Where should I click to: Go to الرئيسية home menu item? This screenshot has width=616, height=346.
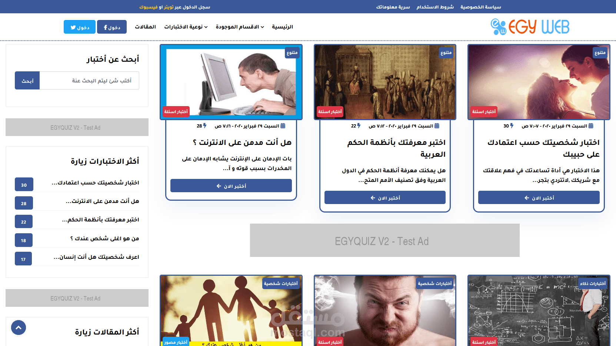click(x=282, y=27)
